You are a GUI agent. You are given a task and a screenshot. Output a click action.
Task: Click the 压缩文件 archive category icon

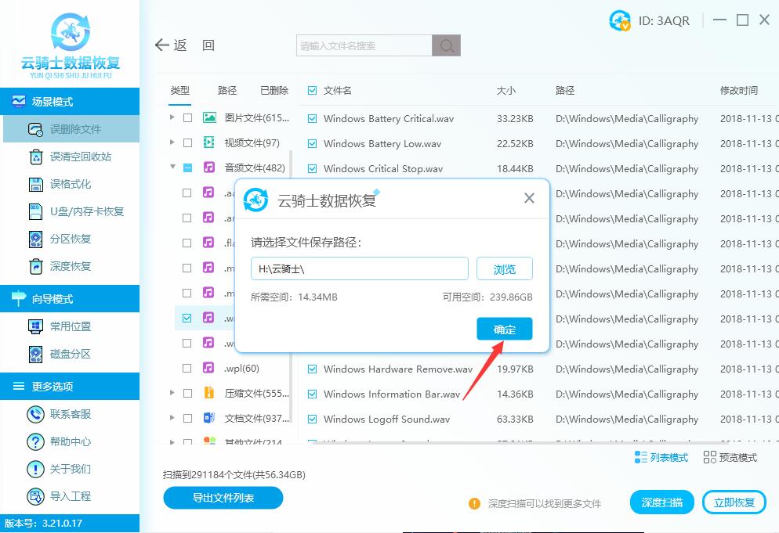coord(209,393)
